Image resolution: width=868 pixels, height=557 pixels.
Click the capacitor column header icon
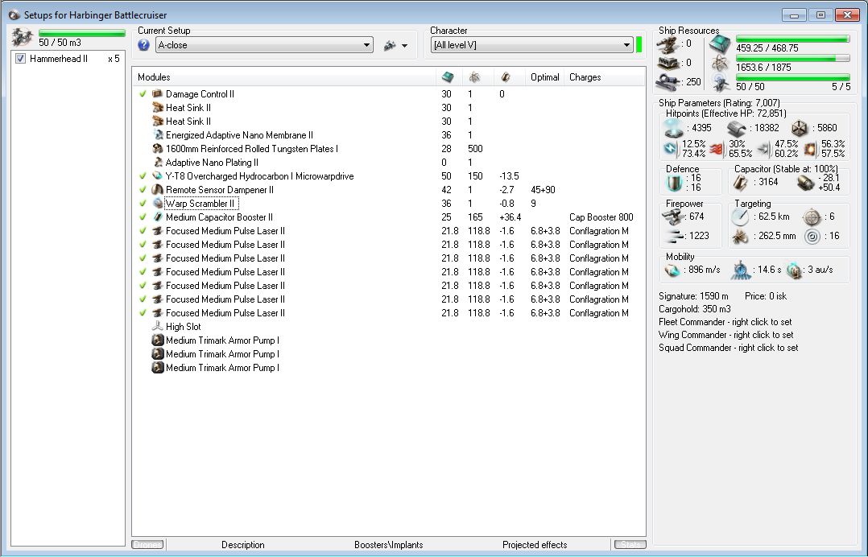(x=505, y=77)
